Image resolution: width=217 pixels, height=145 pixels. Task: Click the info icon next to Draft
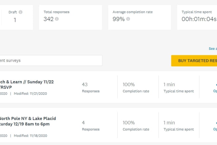pyautogui.click(x=20, y=12)
